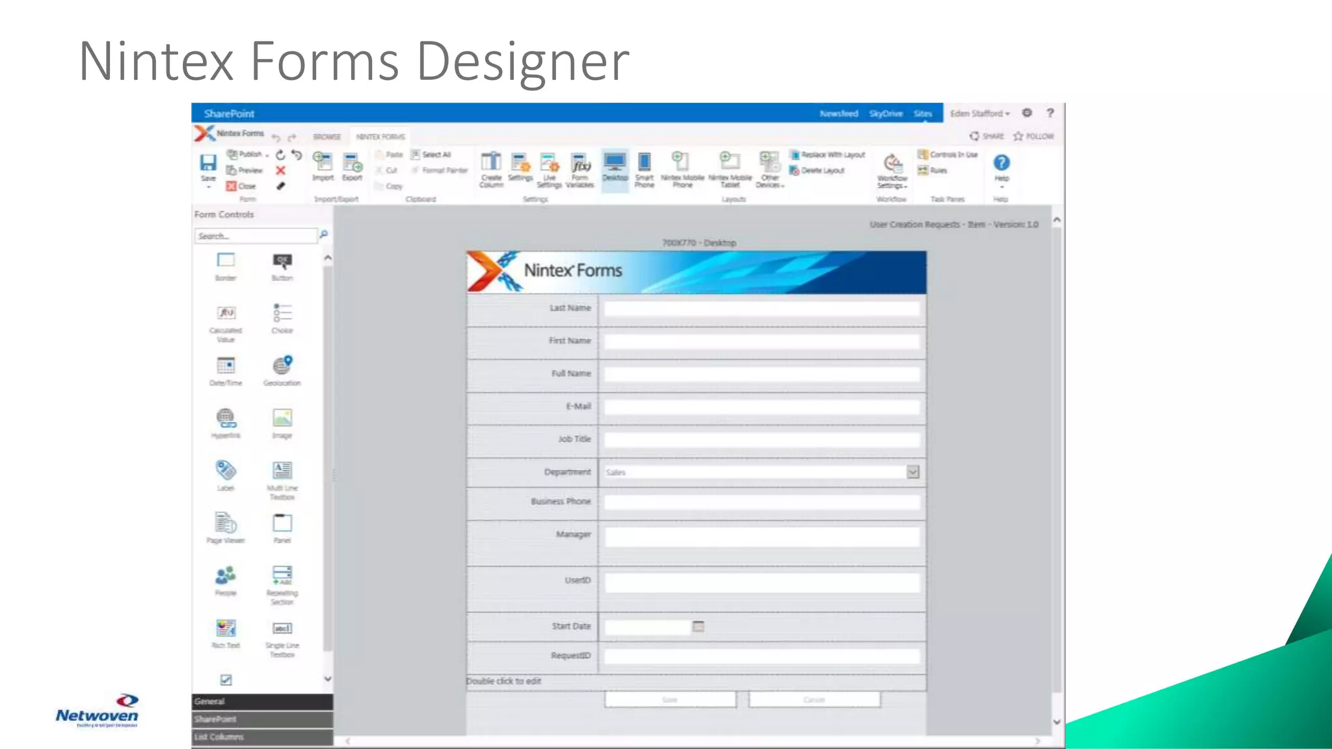Open Workflow Settings dropdown
Screen dimensions: 1332x749
(x=892, y=171)
